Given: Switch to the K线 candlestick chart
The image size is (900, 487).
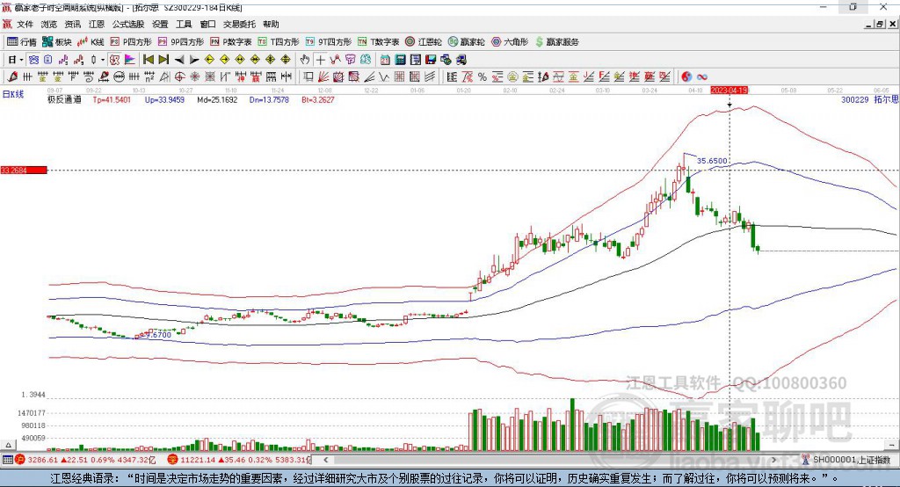Looking at the screenshot, I should [x=91, y=42].
